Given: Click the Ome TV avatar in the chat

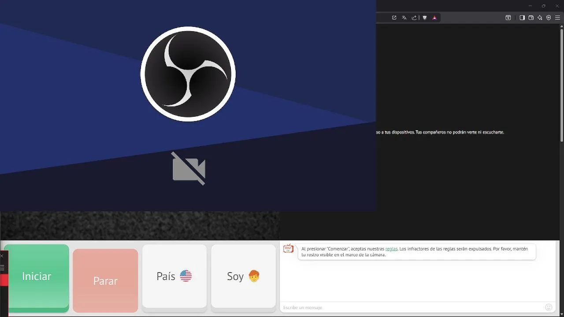Looking at the screenshot, I should pyautogui.click(x=288, y=249).
